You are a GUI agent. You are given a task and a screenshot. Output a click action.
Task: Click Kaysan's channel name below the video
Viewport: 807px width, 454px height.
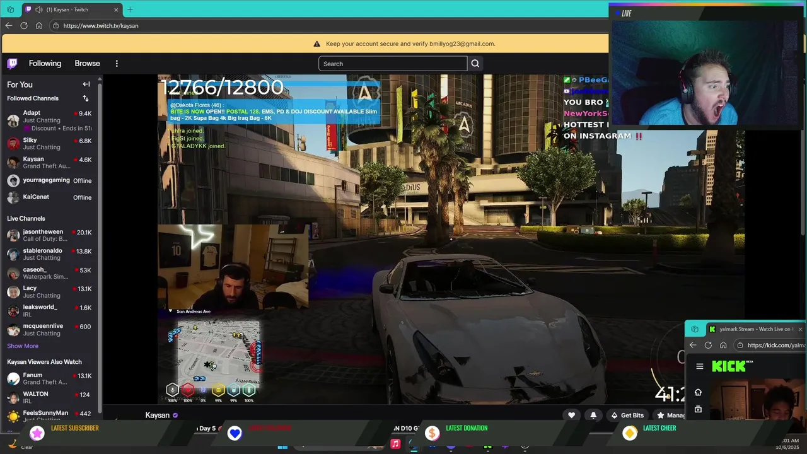point(158,415)
